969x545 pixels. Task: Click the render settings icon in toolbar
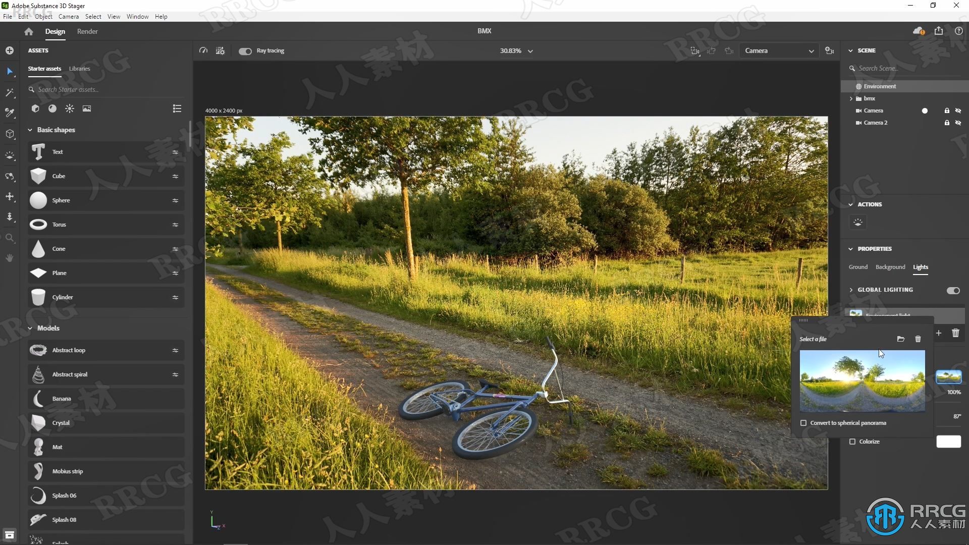coord(220,50)
